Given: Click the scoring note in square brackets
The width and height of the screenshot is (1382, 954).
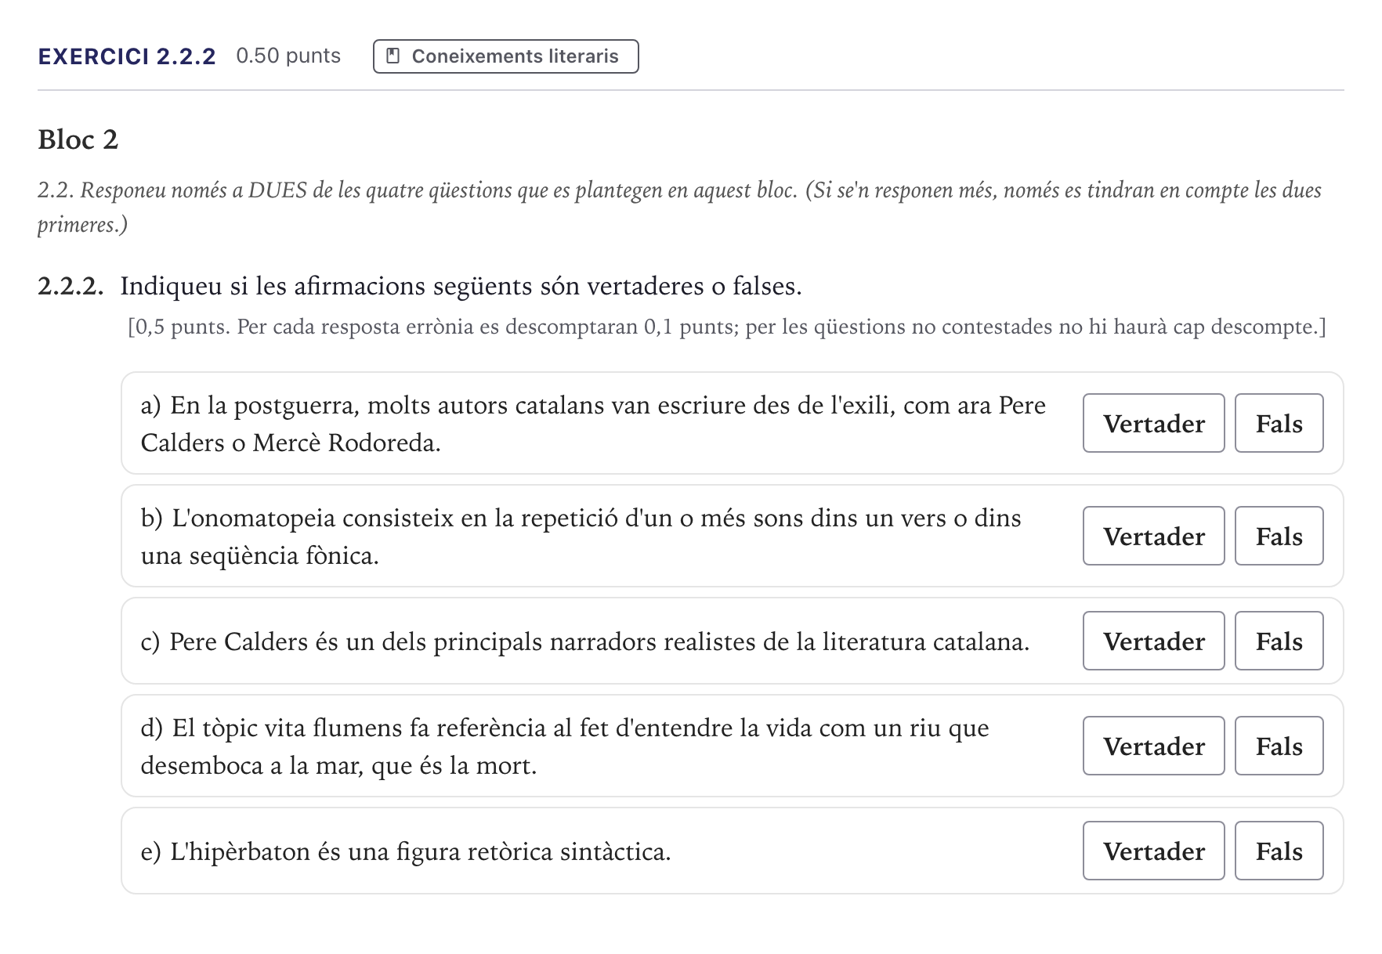Looking at the screenshot, I should pos(727,327).
